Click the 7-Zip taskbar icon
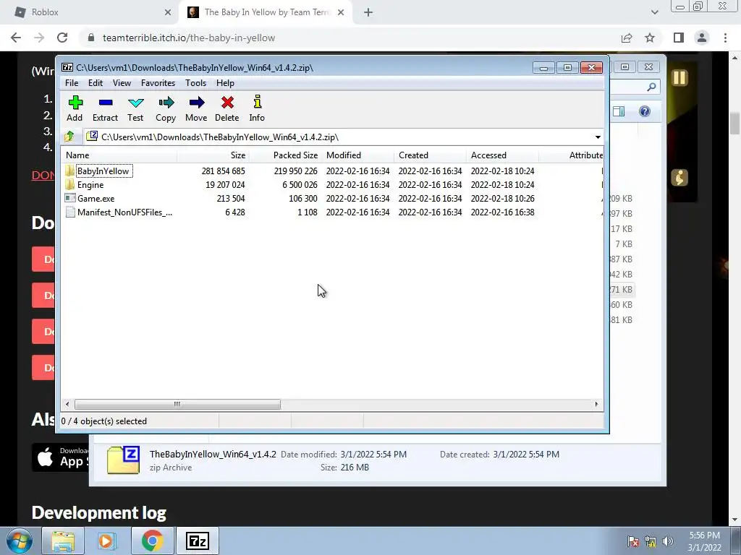Viewport: 741px width, 555px height. click(x=197, y=541)
